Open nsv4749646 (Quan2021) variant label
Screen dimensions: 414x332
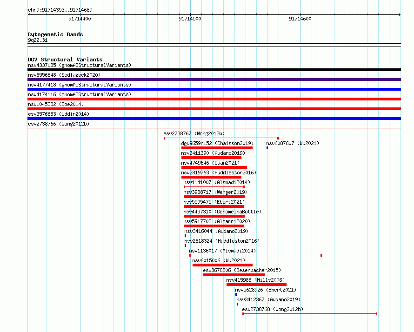(210, 163)
